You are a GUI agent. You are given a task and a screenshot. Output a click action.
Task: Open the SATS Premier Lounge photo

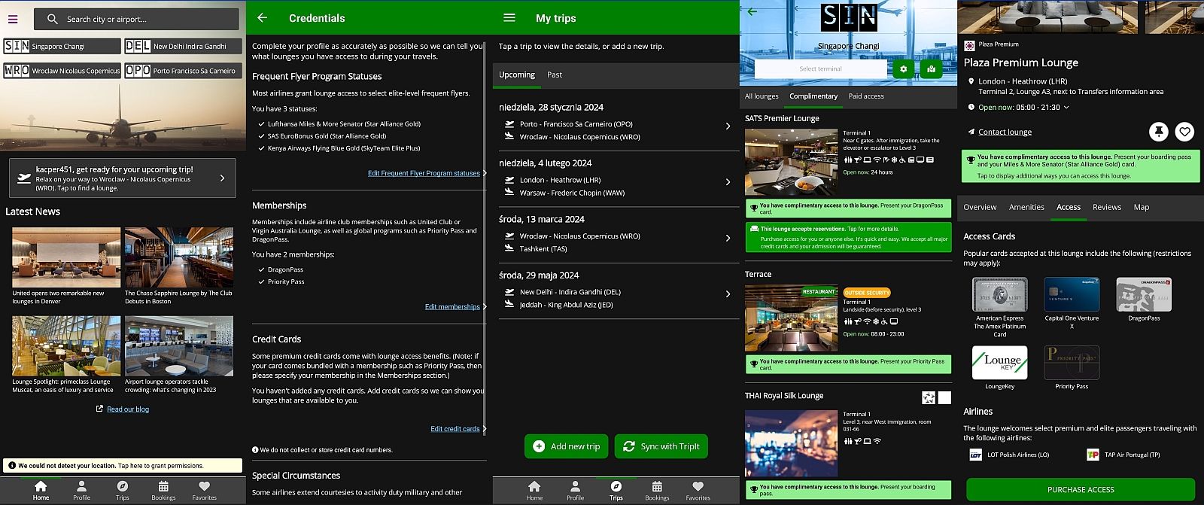791,162
